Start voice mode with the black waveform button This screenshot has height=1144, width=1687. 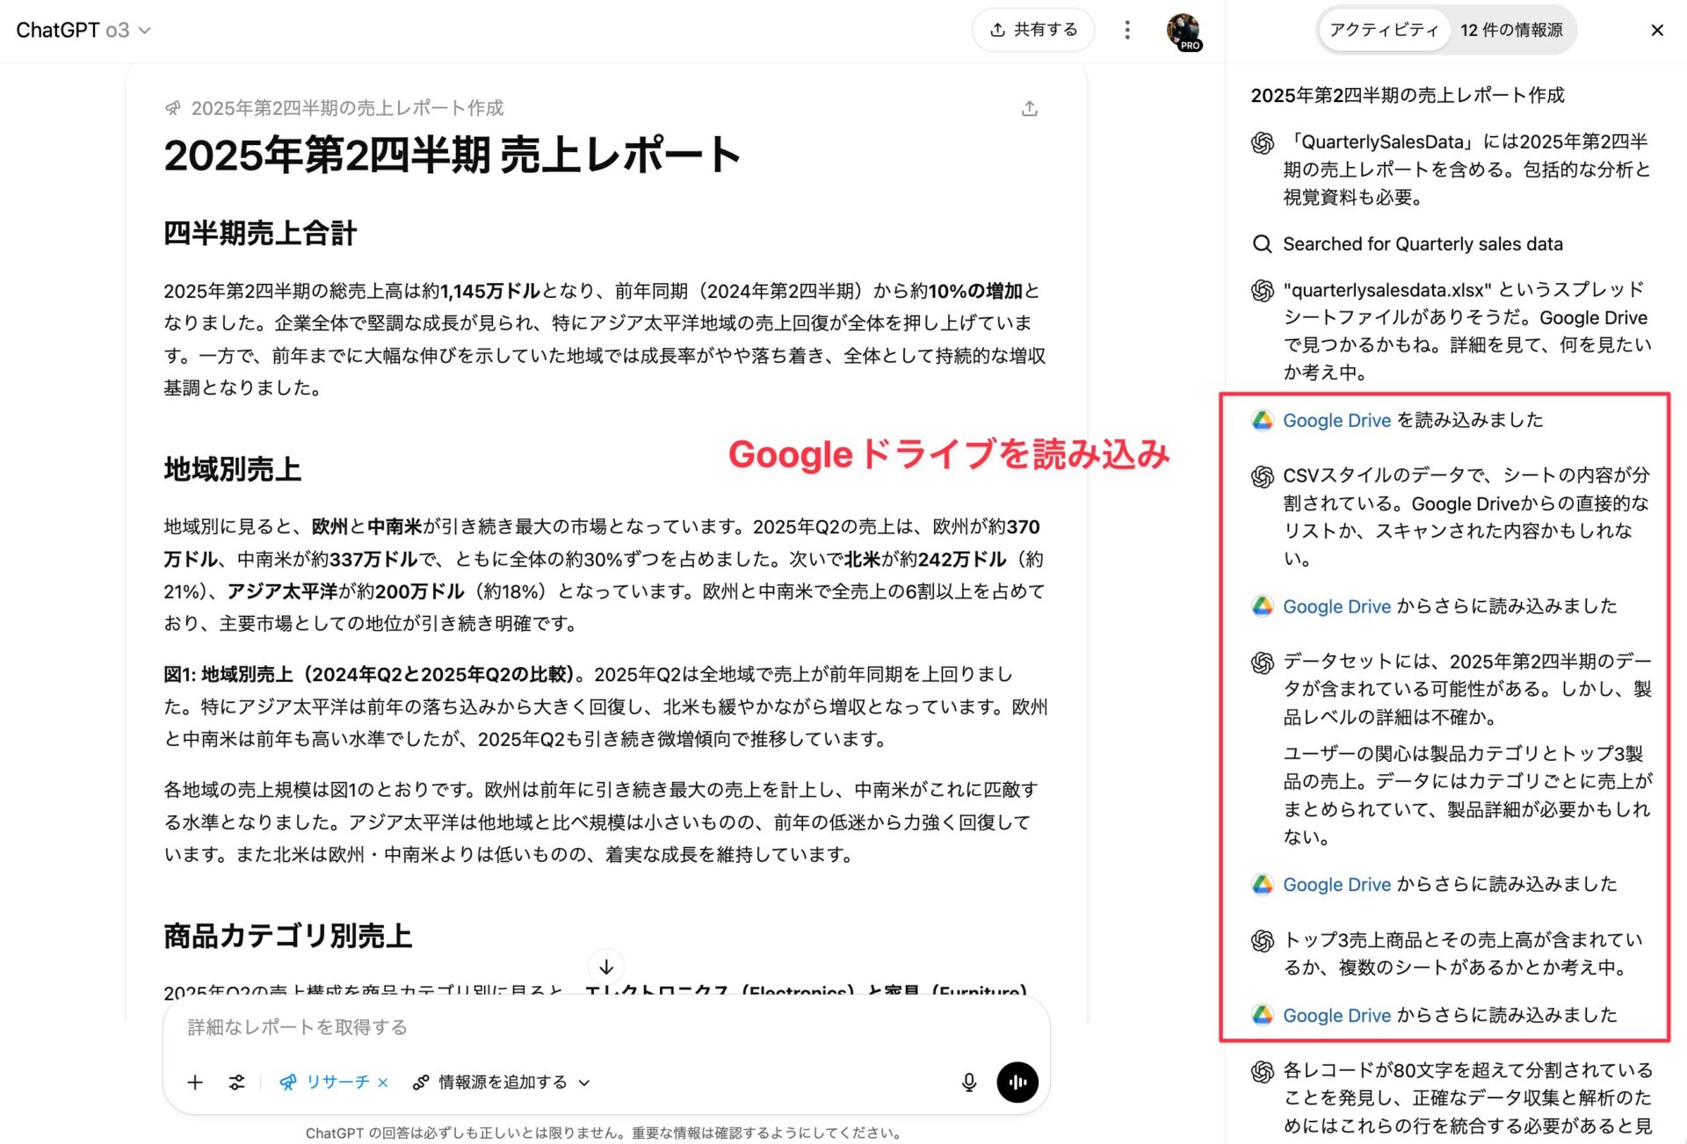coord(1017,1082)
